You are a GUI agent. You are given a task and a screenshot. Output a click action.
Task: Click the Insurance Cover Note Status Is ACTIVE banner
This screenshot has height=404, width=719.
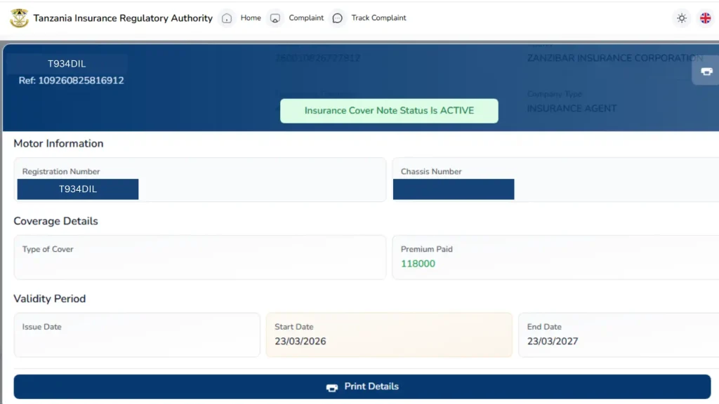pos(389,111)
